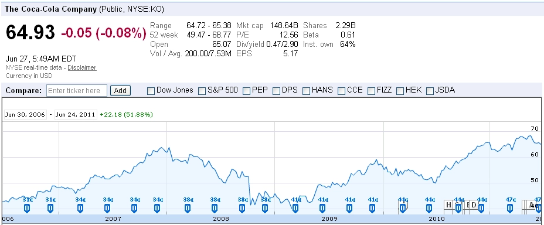Toggle the DPS comparison checkbox
Viewport: 544px width, 225px height.
[x=276, y=91]
